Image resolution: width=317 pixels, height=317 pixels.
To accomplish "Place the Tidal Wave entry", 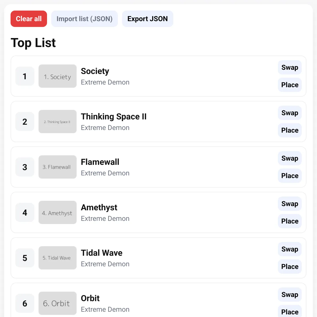I will 290,267.
